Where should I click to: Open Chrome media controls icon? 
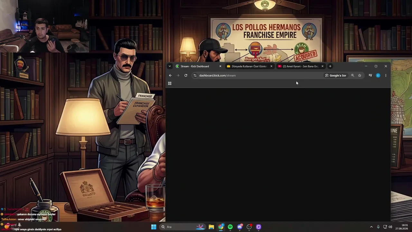pyautogui.click(x=370, y=75)
